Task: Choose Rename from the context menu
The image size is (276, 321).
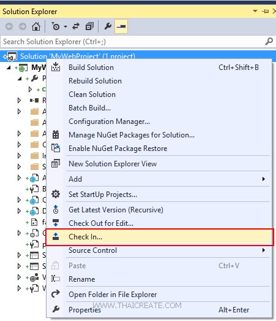Action: point(159,279)
